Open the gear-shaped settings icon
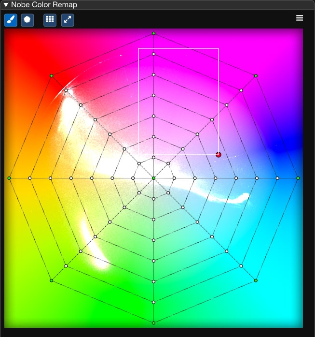 click(27, 20)
